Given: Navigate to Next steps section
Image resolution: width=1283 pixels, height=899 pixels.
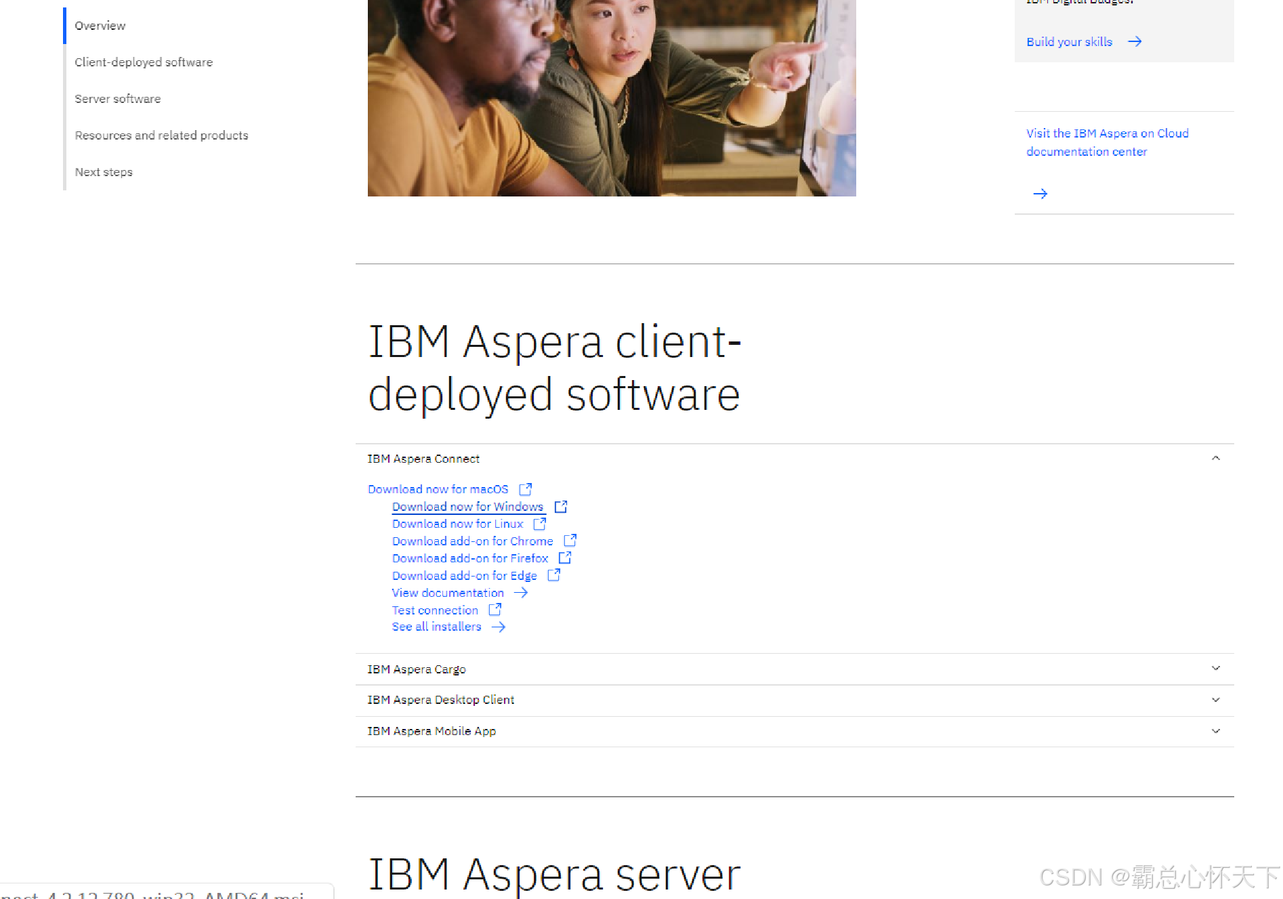Looking at the screenshot, I should (104, 172).
